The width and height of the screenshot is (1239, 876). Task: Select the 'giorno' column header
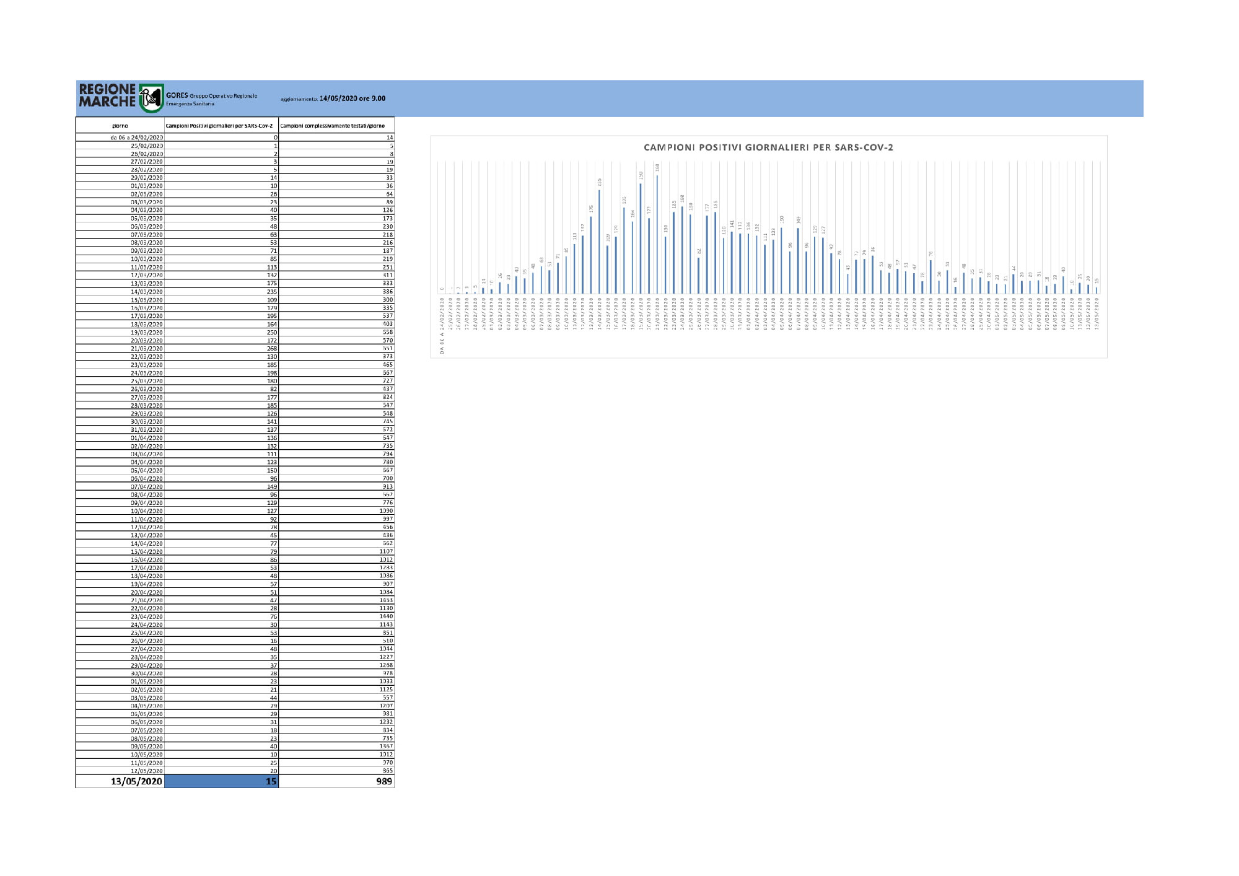point(120,126)
